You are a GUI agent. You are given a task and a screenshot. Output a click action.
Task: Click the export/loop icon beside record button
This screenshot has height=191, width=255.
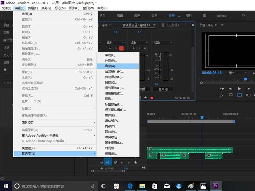146,98
